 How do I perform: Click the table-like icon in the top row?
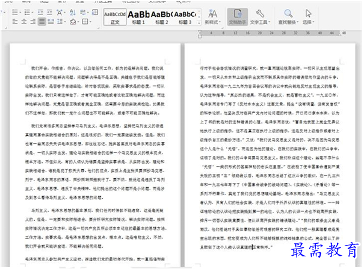pos(95,12)
